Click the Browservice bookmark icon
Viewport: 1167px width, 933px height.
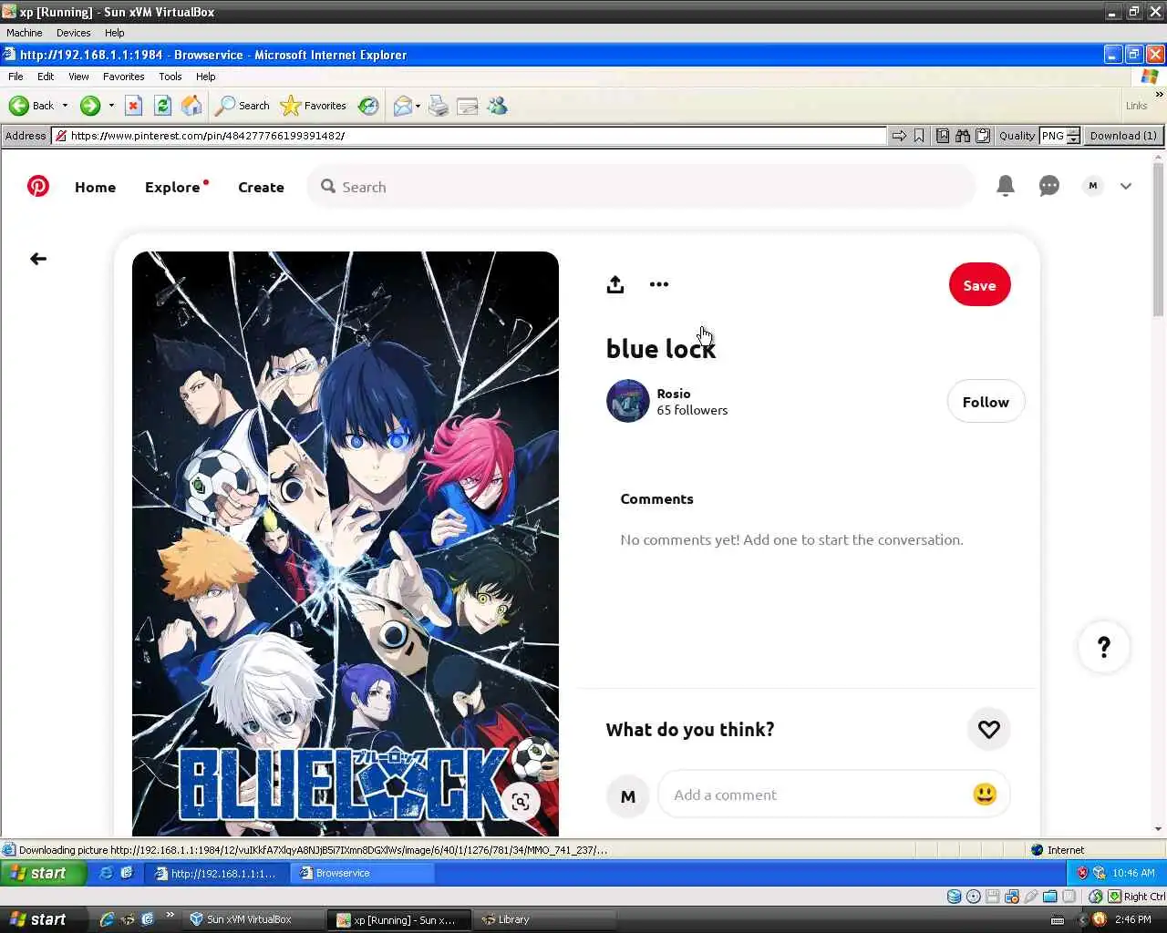[919, 136]
